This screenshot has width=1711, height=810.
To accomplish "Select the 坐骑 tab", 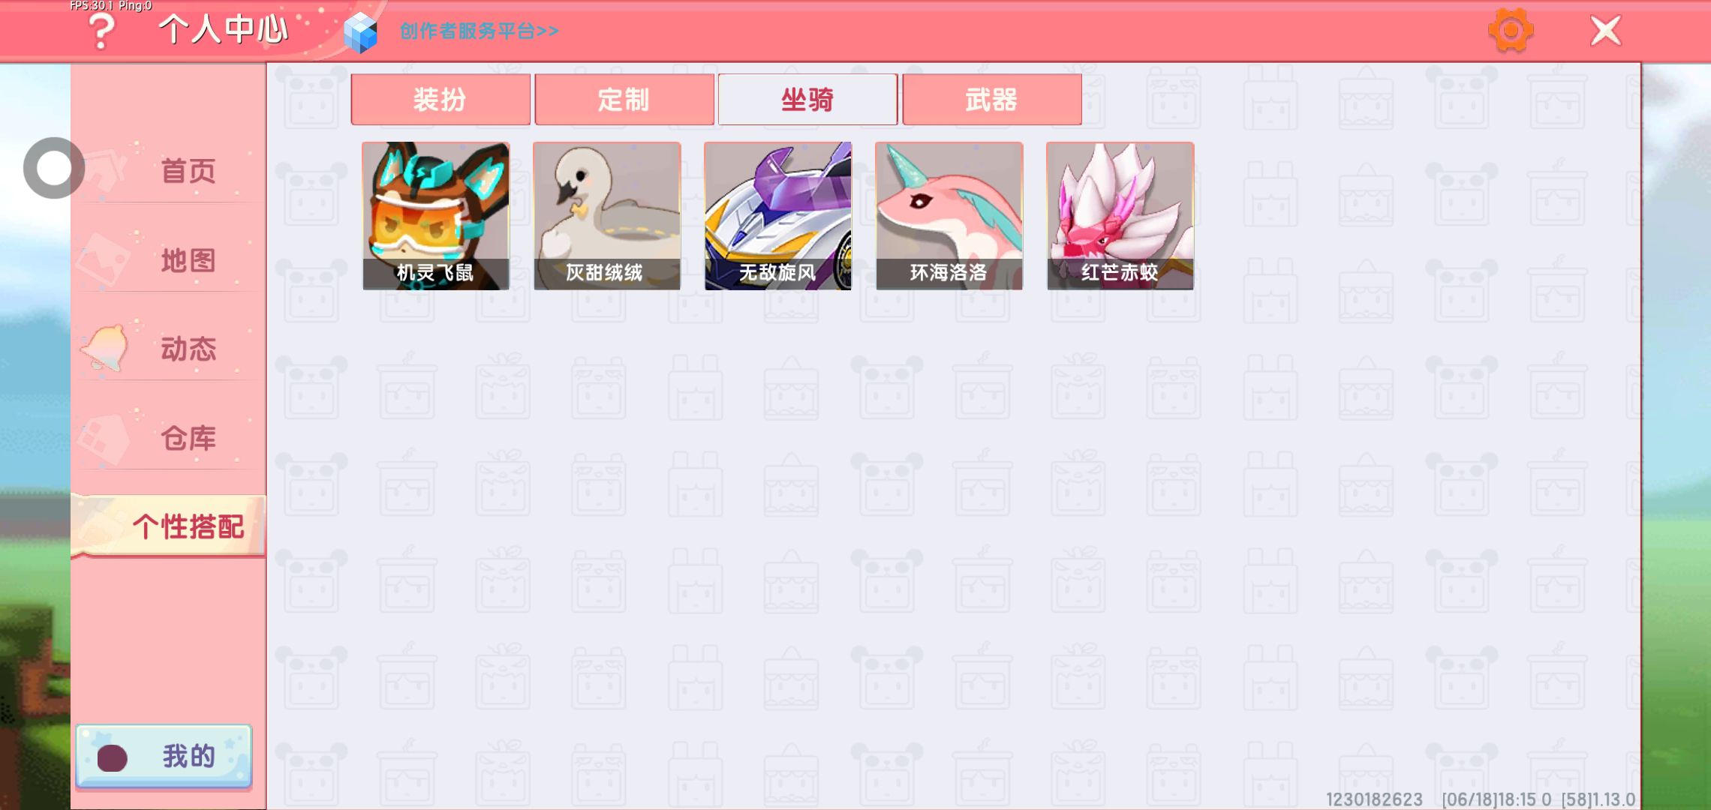I will point(807,99).
